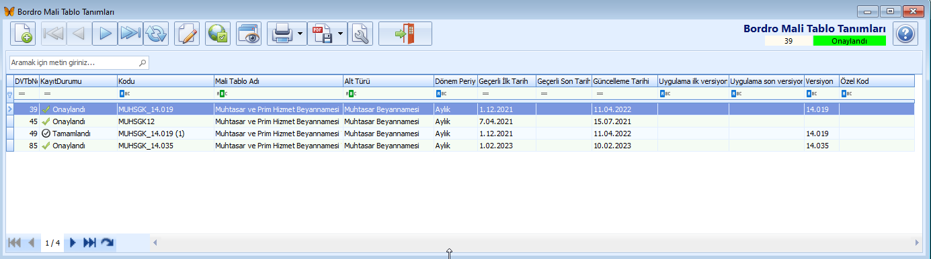The image size is (931, 259).
Task: Click the curved arrow icon in bottom pager
Action: (108, 242)
